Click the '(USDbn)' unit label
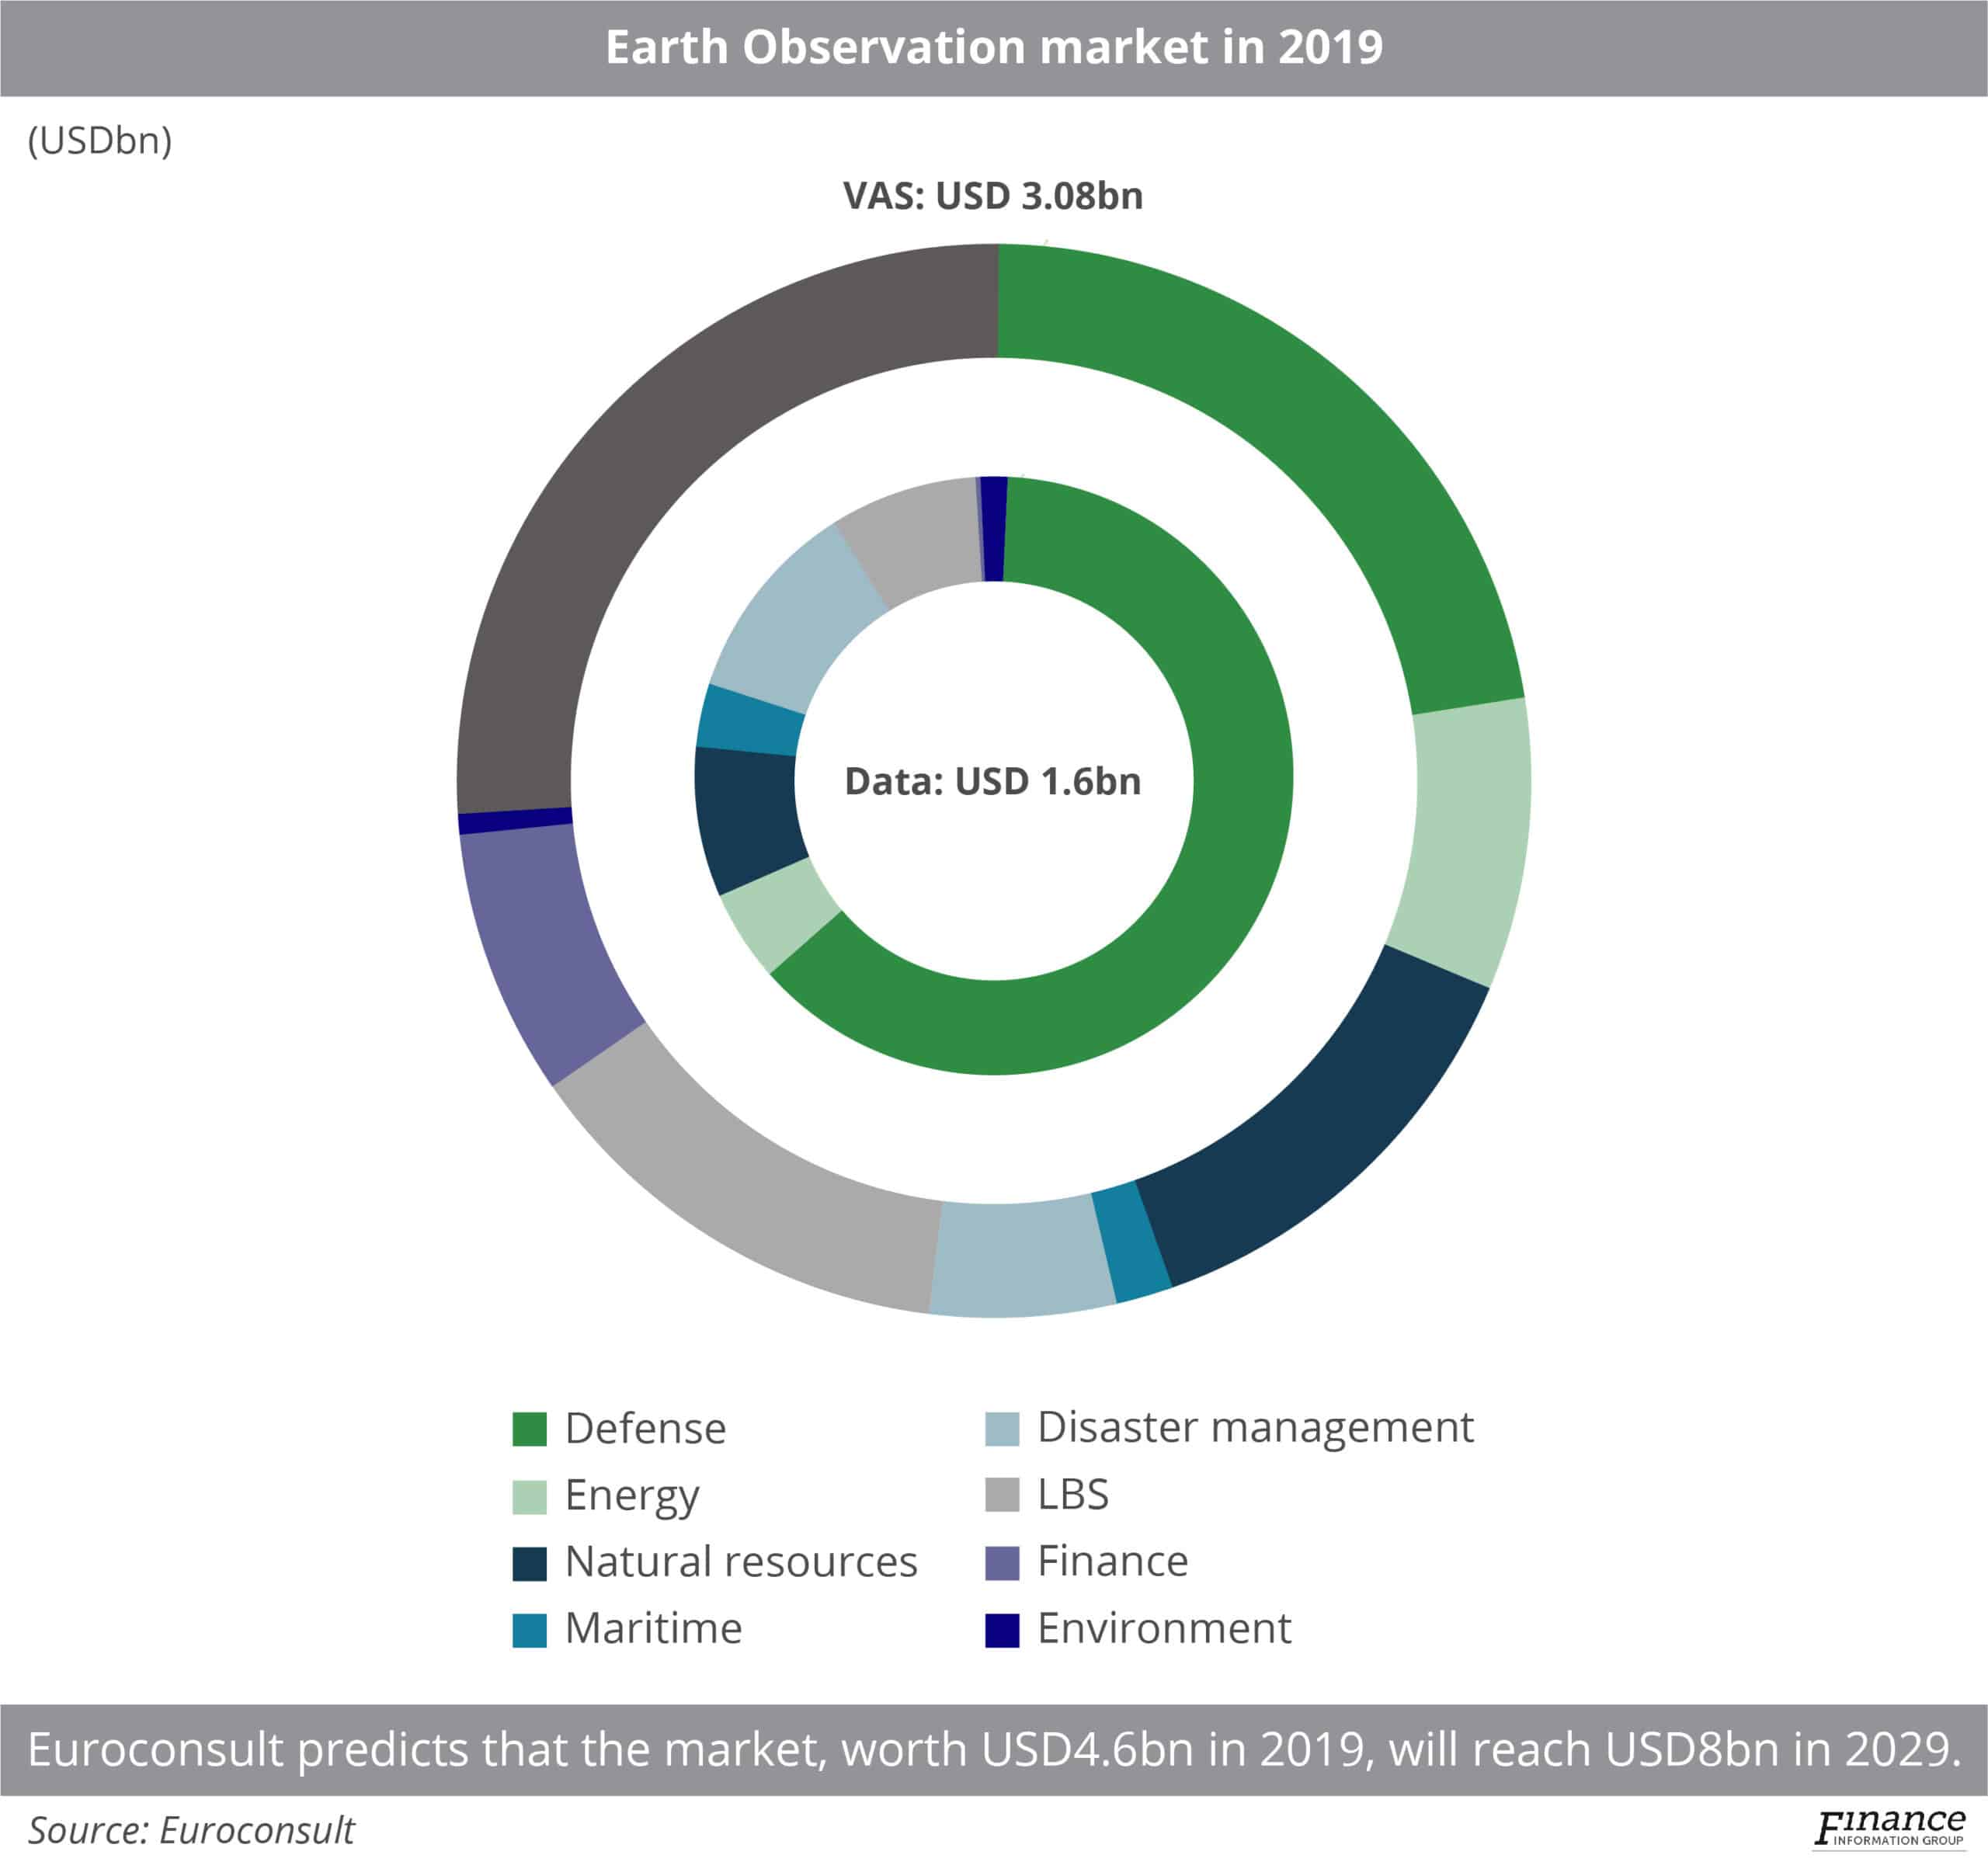This screenshot has height=1862, width=1988. click(x=100, y=140)
